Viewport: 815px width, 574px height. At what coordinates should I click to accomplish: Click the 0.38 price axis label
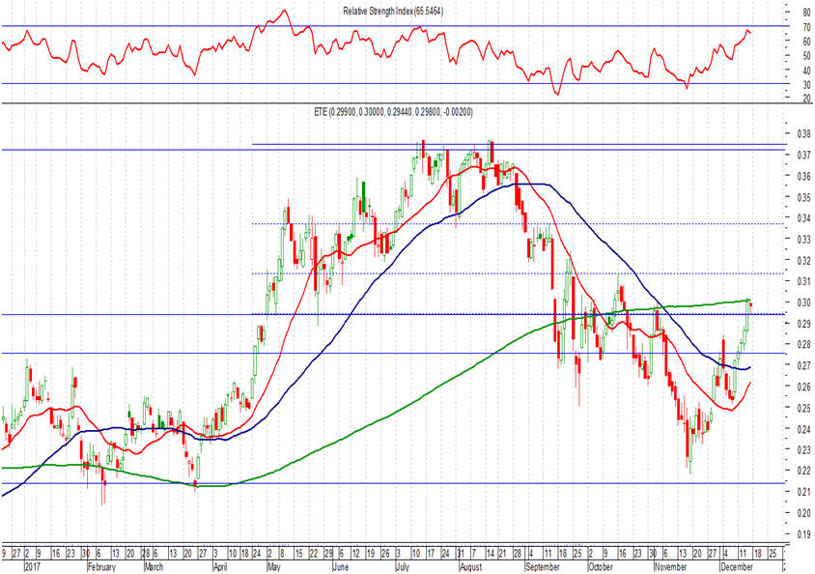(804, 133)
